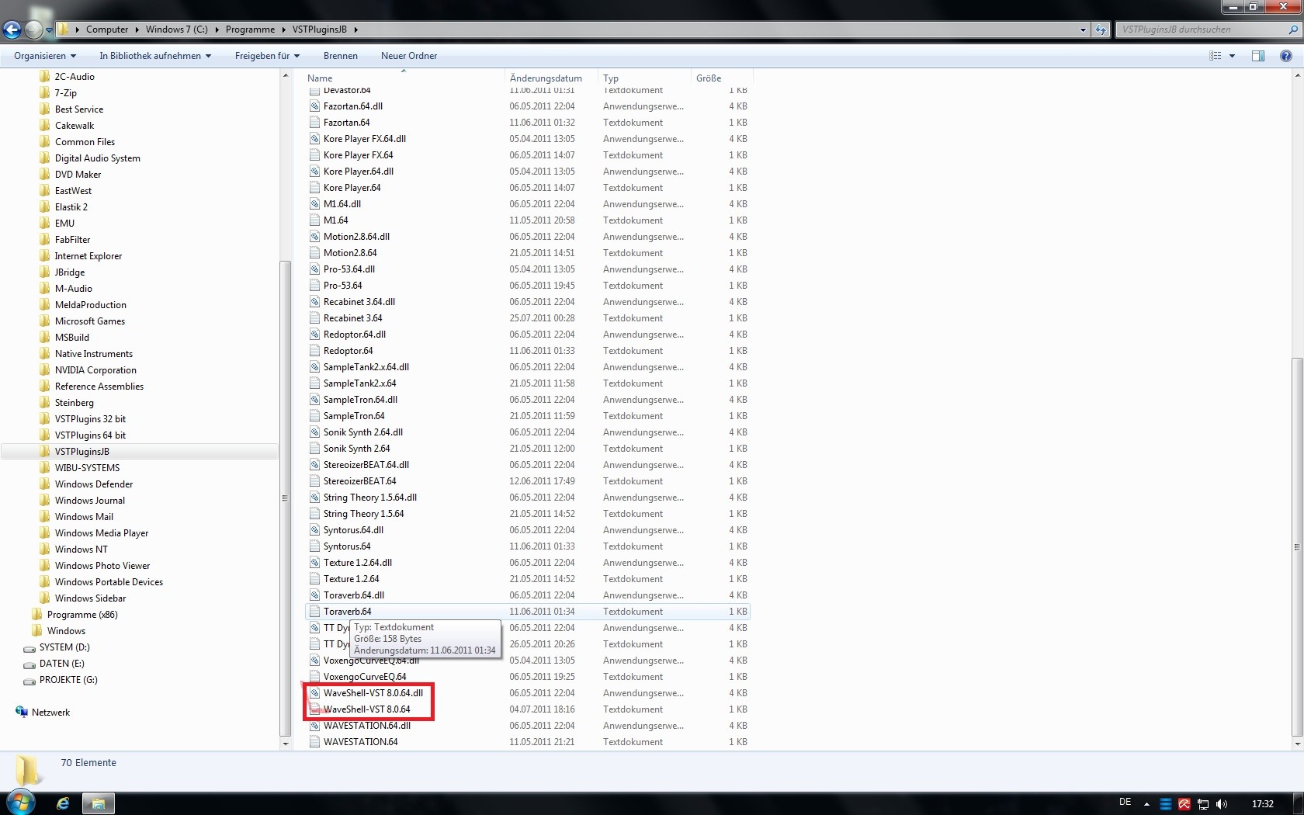The height and width of the screenshot is (815, 1304).
Task: Select the Programme (x86) folder
Action: click(x=82, y=615)
